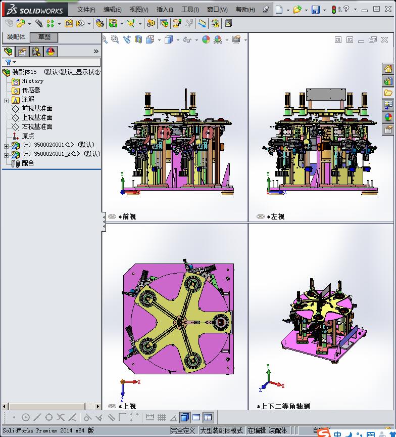This screenshot has width=396, height=437.
Task: Click the Mate paperclip icon
Action: 39,23
